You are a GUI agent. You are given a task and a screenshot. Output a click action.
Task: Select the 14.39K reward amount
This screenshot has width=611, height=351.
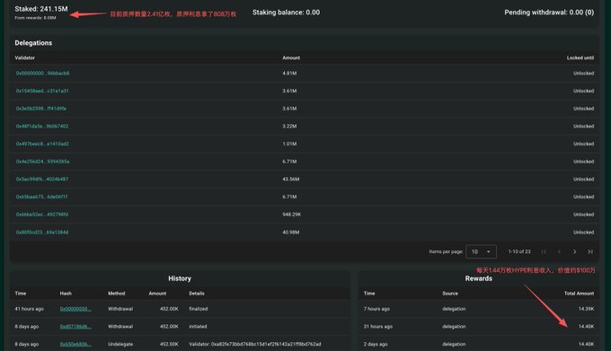point(586,309)
